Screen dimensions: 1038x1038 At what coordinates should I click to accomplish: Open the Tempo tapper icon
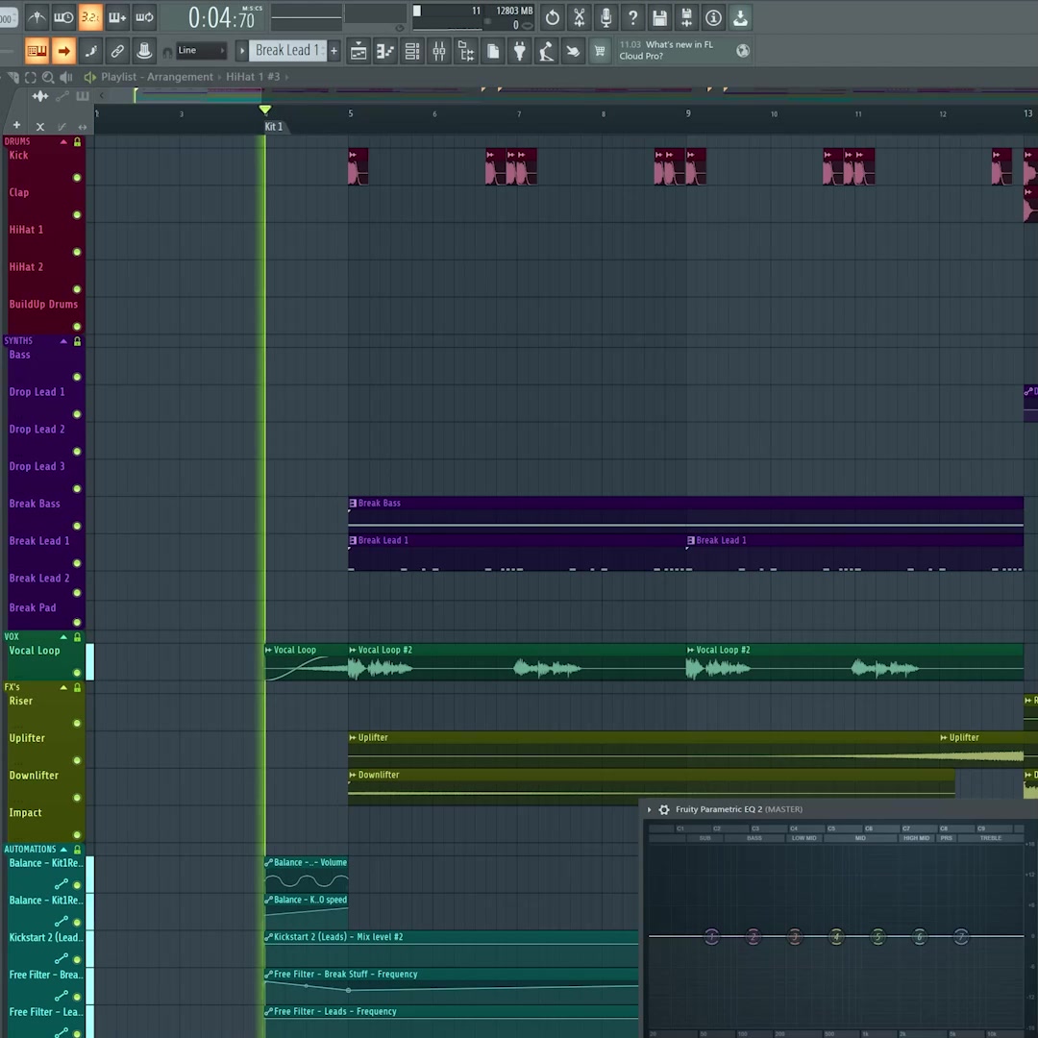546,51
